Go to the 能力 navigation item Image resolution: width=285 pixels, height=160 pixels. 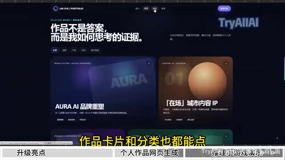pyautogui.click(x=138, y=8)
